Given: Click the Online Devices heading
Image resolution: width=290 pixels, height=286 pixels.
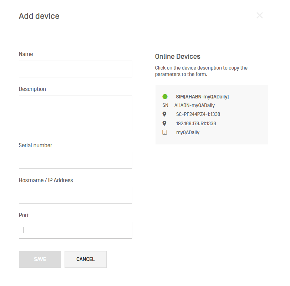Looking at the screenshot, I should coord(177,57).
